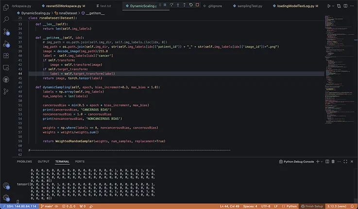Close the terminal panel

click(352, 161)
